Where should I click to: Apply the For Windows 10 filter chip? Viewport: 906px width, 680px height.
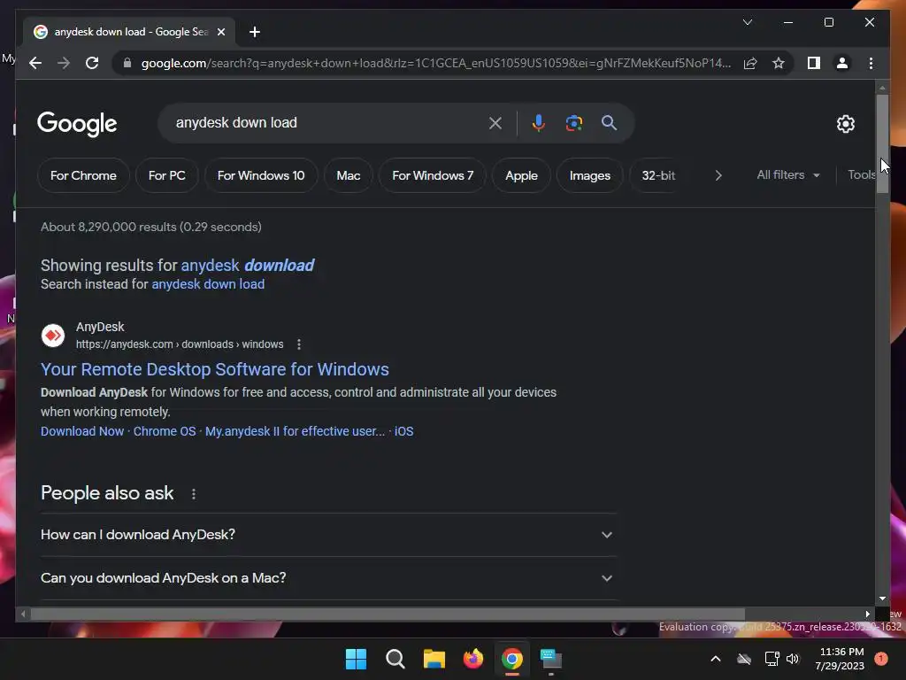pos(261,175)
